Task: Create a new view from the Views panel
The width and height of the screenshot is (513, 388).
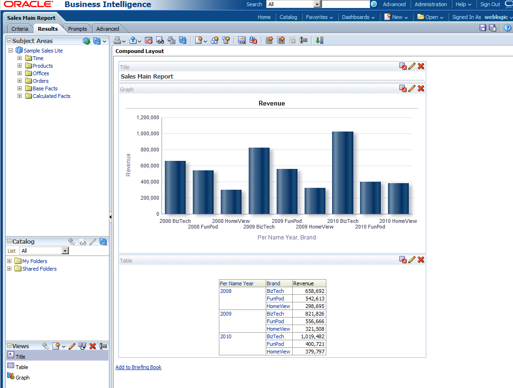Action: click(x=56, y=346)
